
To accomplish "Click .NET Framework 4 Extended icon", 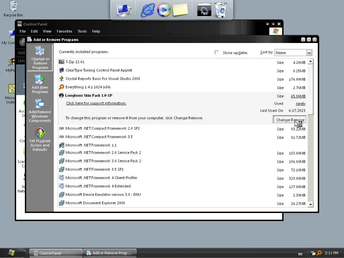I will tap(61, 186).
